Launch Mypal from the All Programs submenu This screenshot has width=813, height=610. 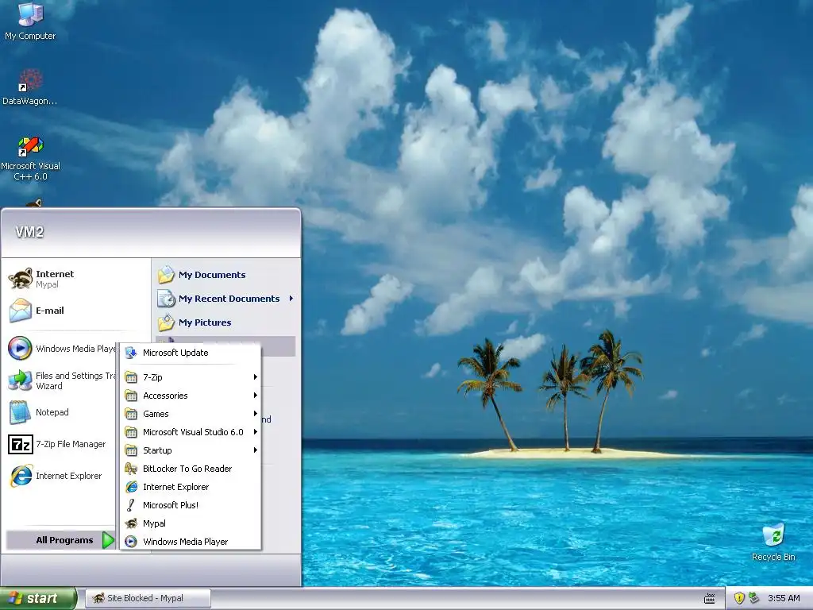coord(191,523)
